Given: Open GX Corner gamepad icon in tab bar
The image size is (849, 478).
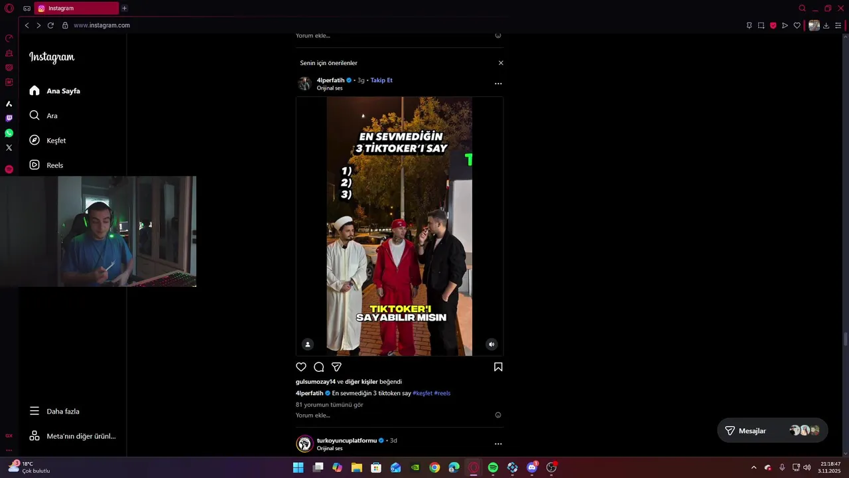Looking at the screenshot, I should coord(27,9).
